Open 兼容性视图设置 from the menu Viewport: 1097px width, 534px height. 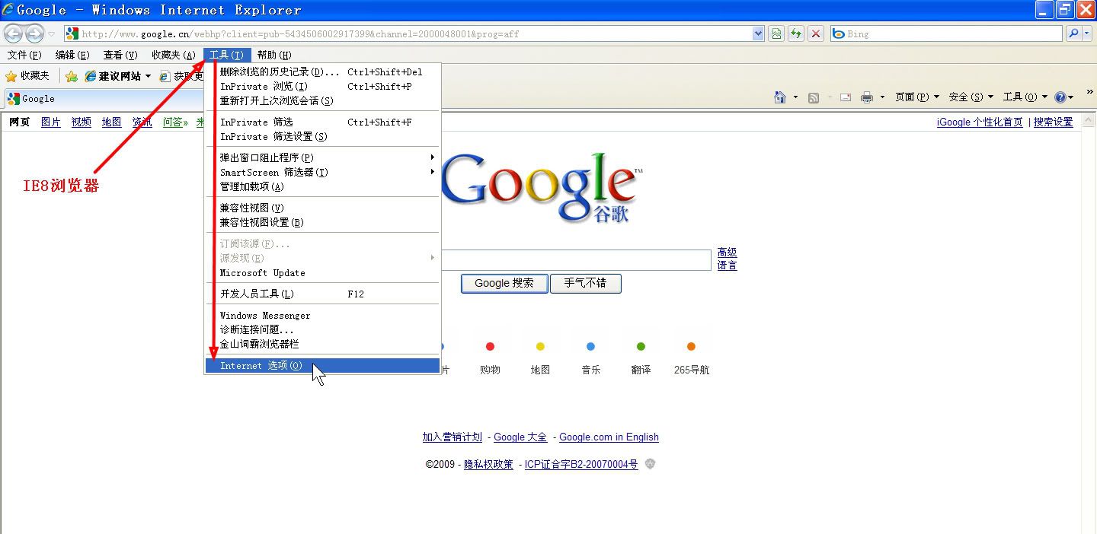(322, 222)
